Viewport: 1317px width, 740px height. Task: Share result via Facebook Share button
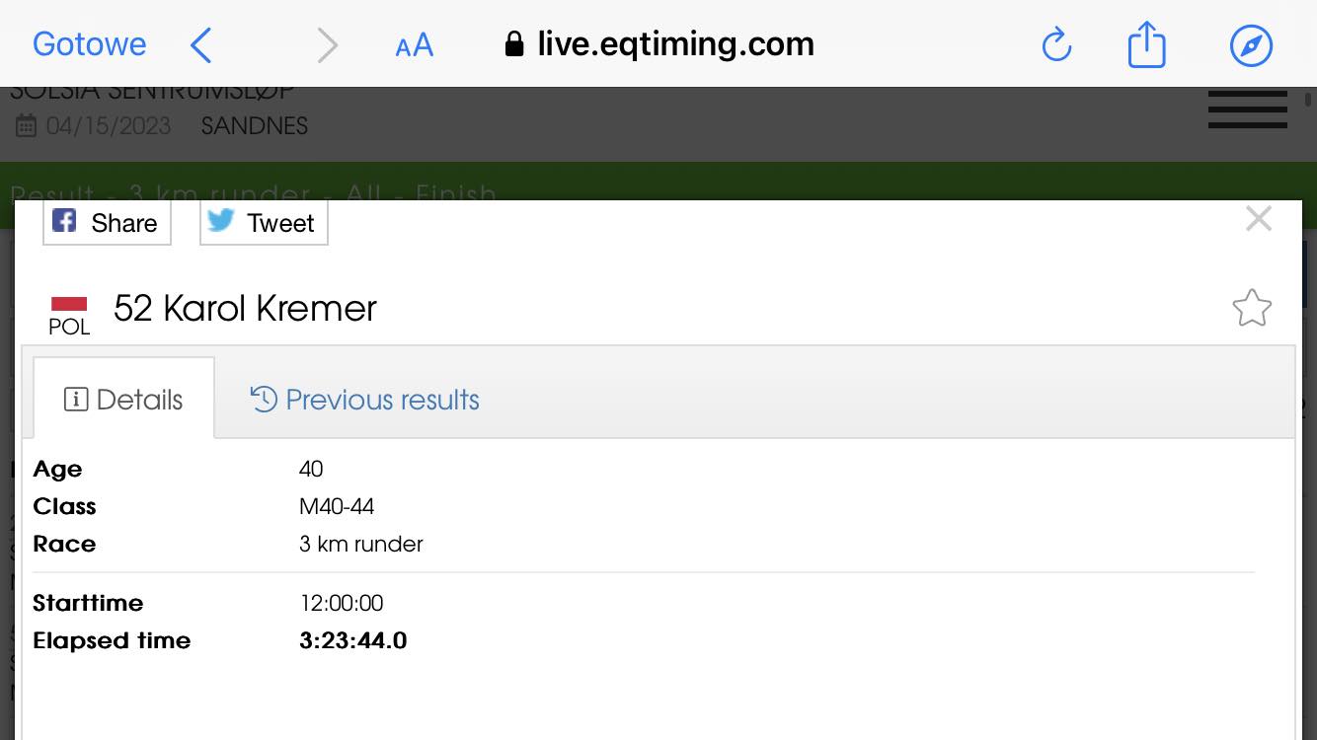(x=107, y=223)
